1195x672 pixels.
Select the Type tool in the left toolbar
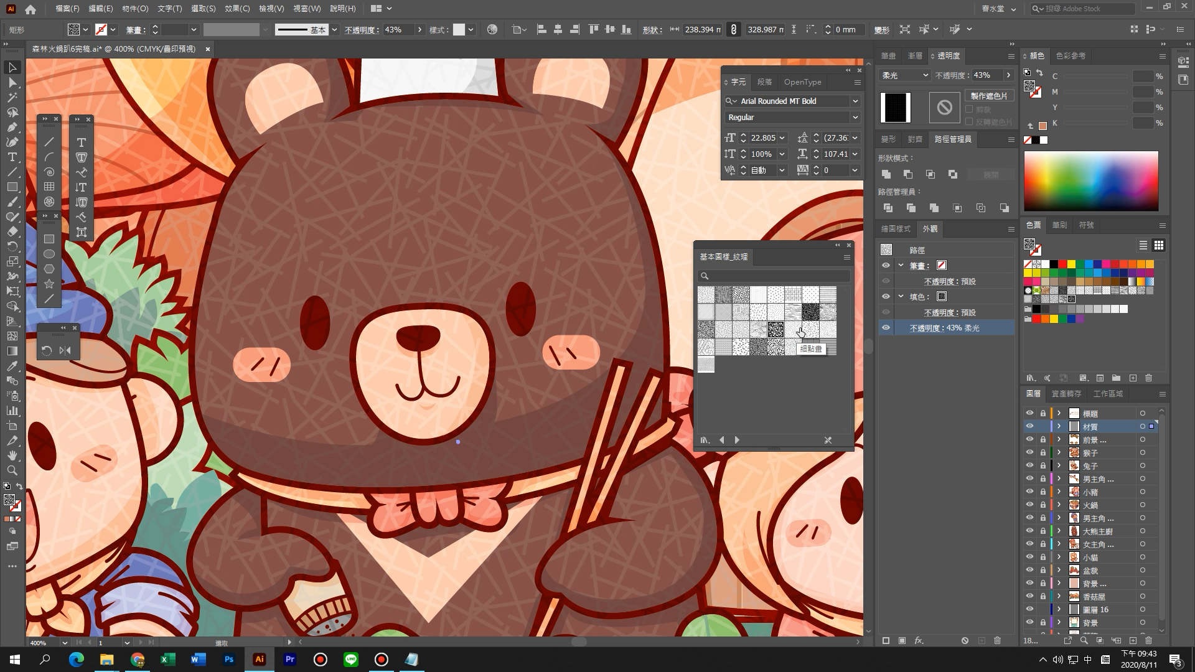coord(12,157)
